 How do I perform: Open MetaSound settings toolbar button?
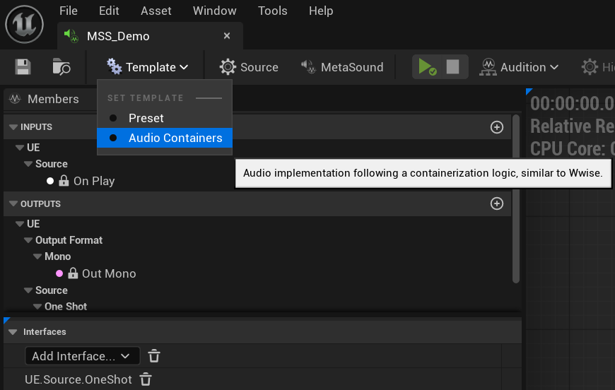pos(341,67)
